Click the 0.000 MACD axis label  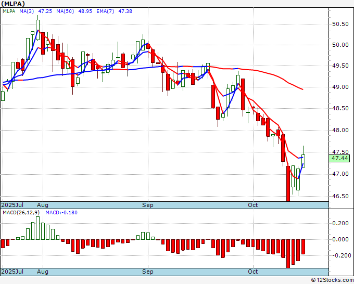click(x=340, y=239)
